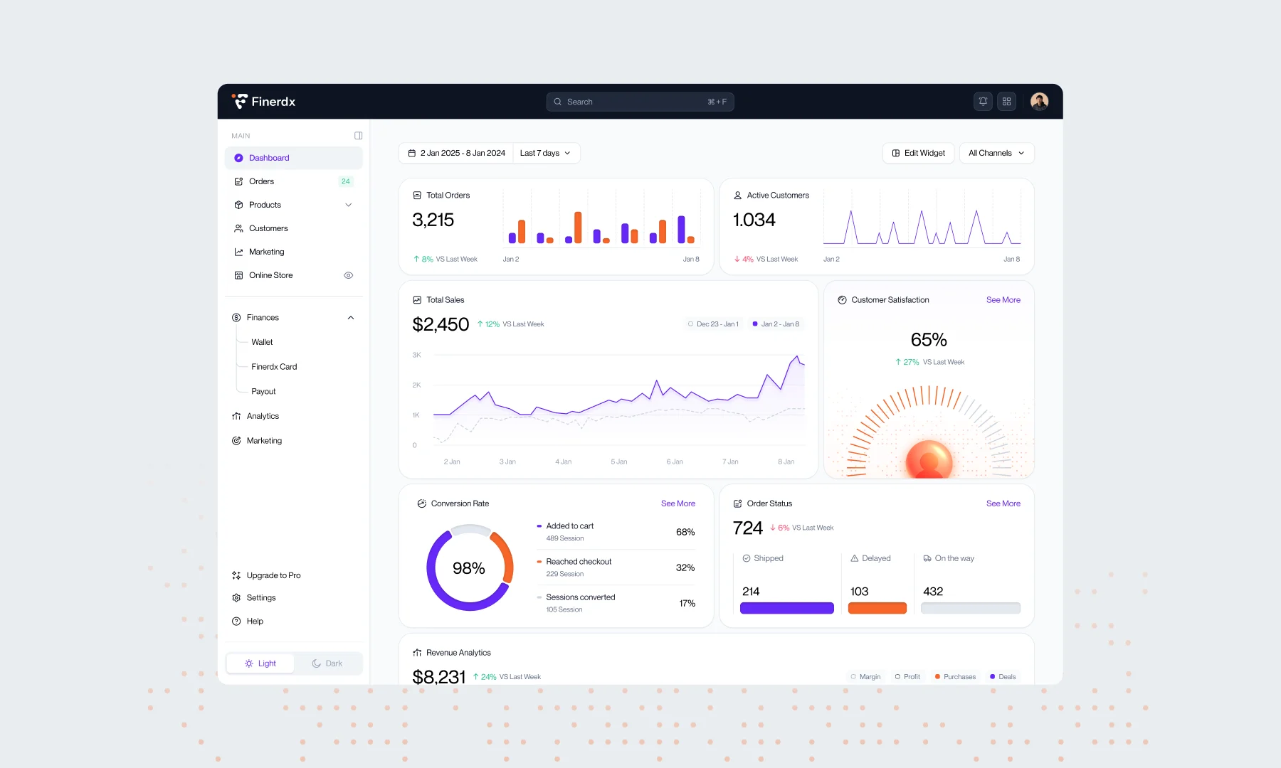Viewport: 1281px width, 768px height.
Task: Select Wallet under Finances
Action: click(x=262, y=342)
